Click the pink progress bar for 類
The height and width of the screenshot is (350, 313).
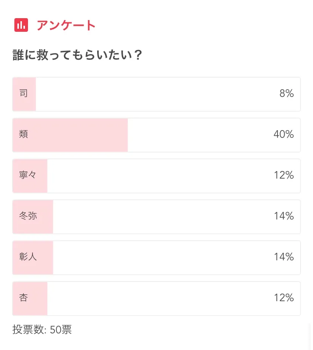point(70,135)
